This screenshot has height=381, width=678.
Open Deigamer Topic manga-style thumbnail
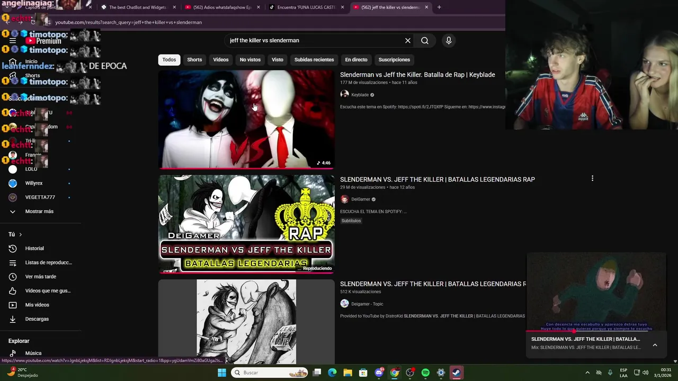(246, 322)
